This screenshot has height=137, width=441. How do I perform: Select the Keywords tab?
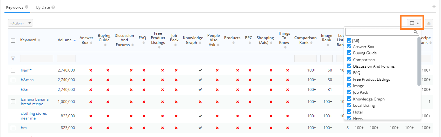(15, 7)
